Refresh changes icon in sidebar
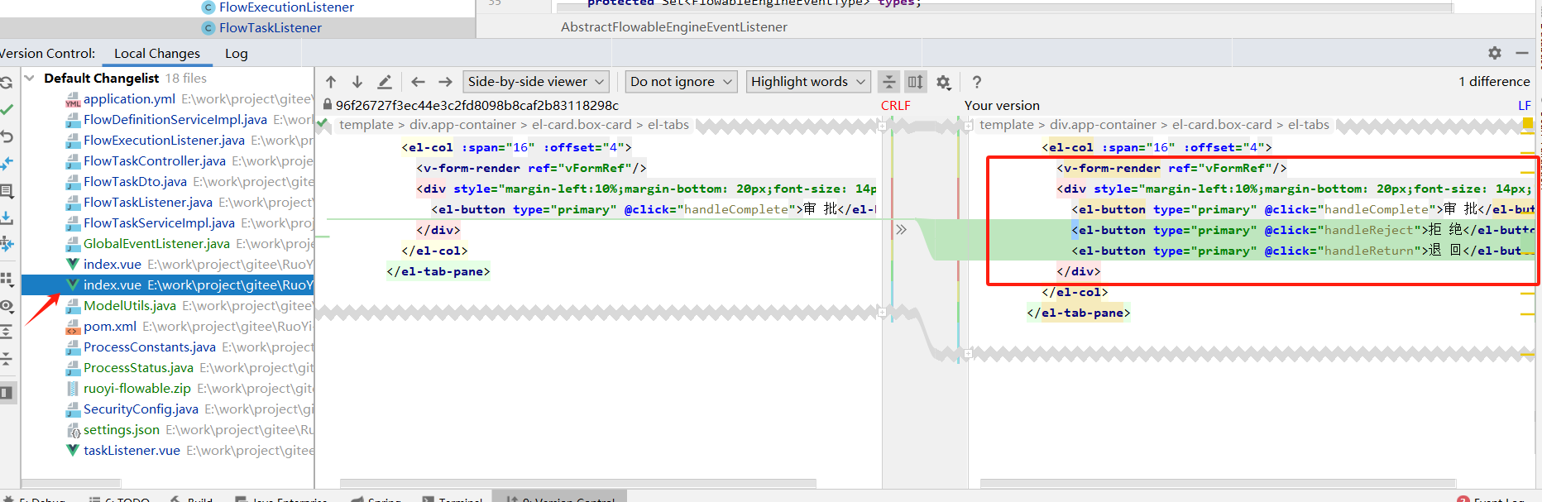Image resolution: width=1542 pixels, height=502 pixels. click(6, 83)
